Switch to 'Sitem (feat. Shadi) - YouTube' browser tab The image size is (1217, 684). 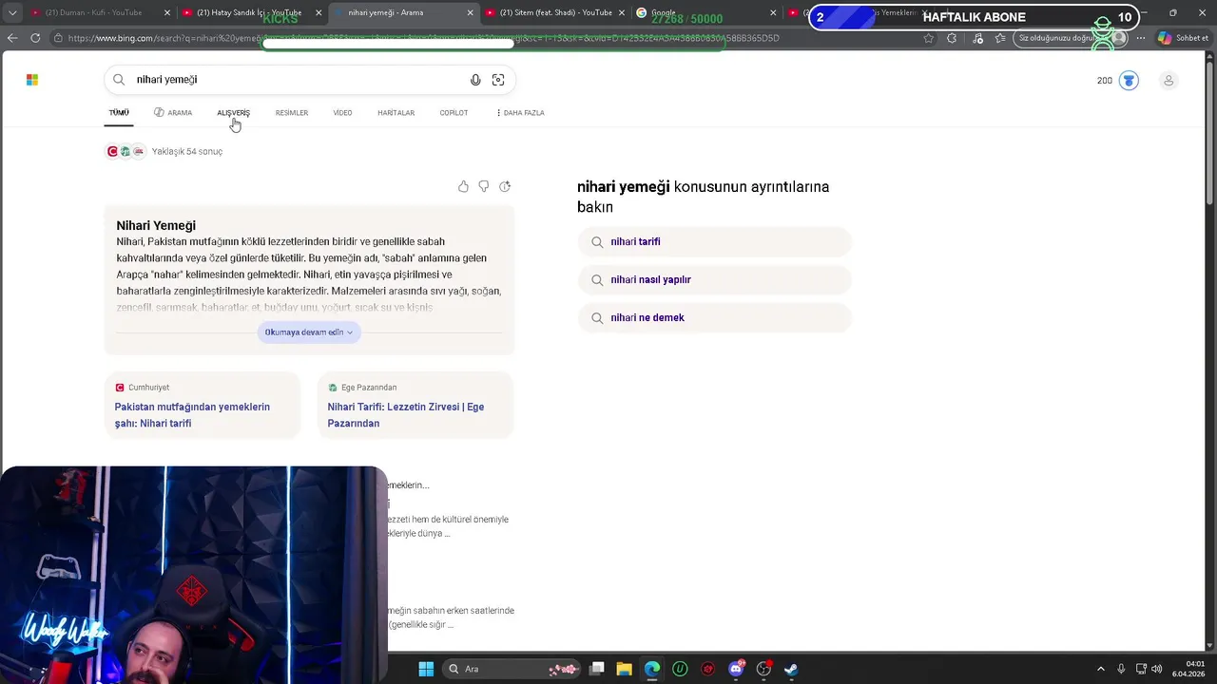coord(555,12)
